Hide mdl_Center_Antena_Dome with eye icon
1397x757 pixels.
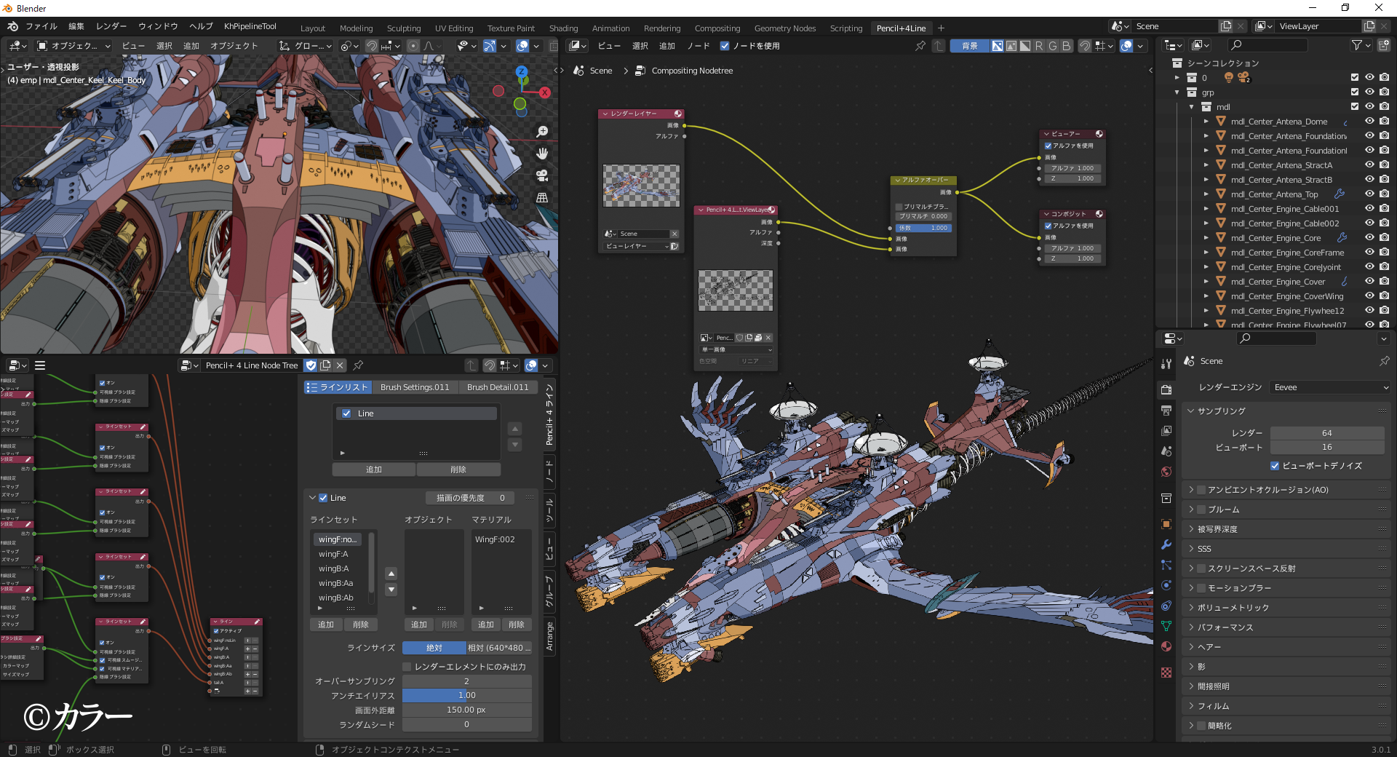click(x=1369, y=122)
